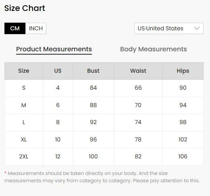Switch units to CM
The width and height of the screenshot is (210, 196).
point(15,28)
